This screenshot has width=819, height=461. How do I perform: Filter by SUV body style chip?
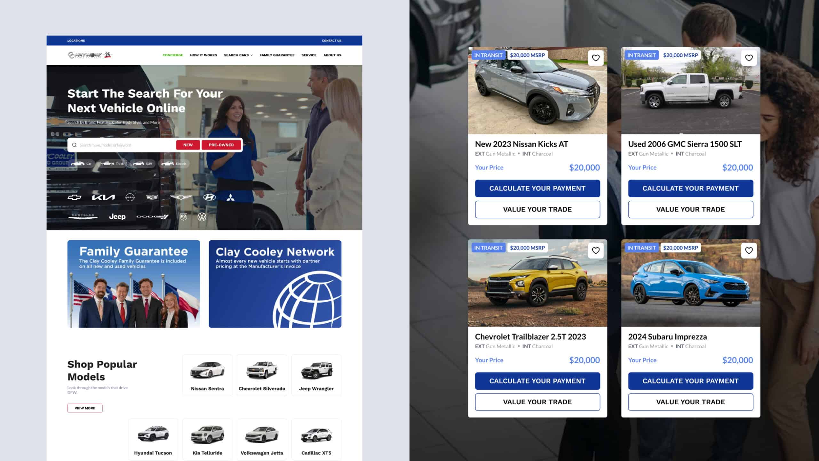pos(142,164)
